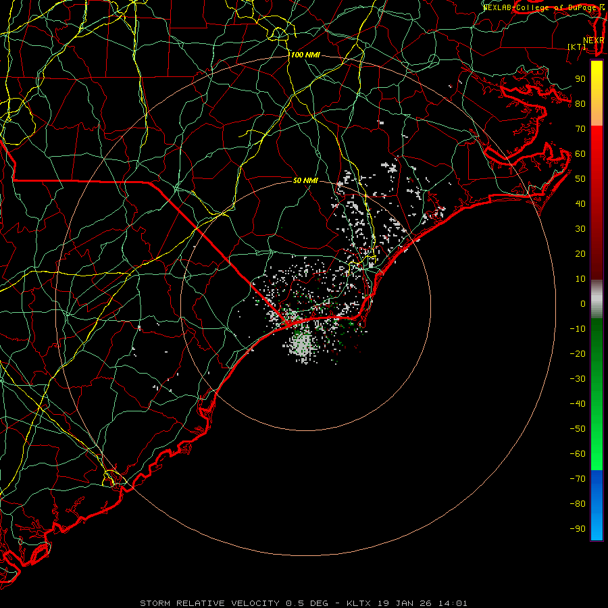Viewport: 608px width, 608px height.
Task: Click the -30 knot scale label
Action: [578, 379]
